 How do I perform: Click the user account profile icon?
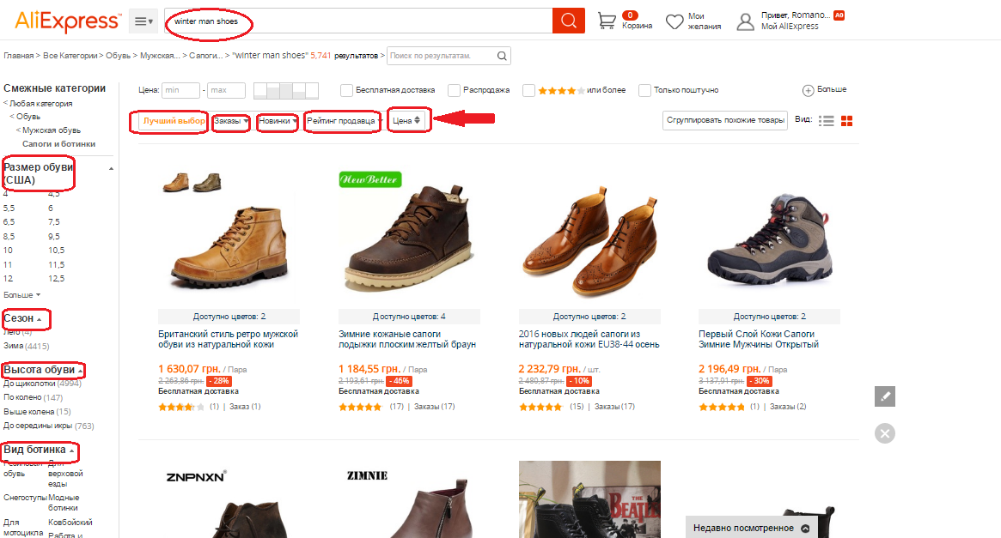point(745,21)
